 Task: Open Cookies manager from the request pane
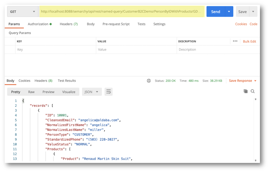point(241,24)
